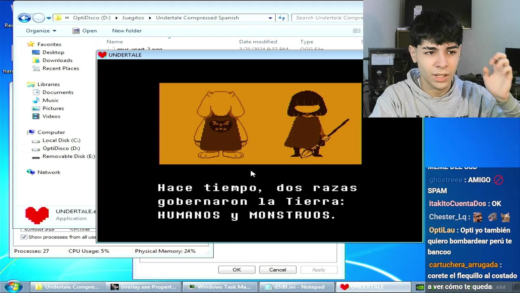Viewport: 520px width, 293px height.
Task: Open Local Disk (C:) drive
Action: [x=61, y=140]
